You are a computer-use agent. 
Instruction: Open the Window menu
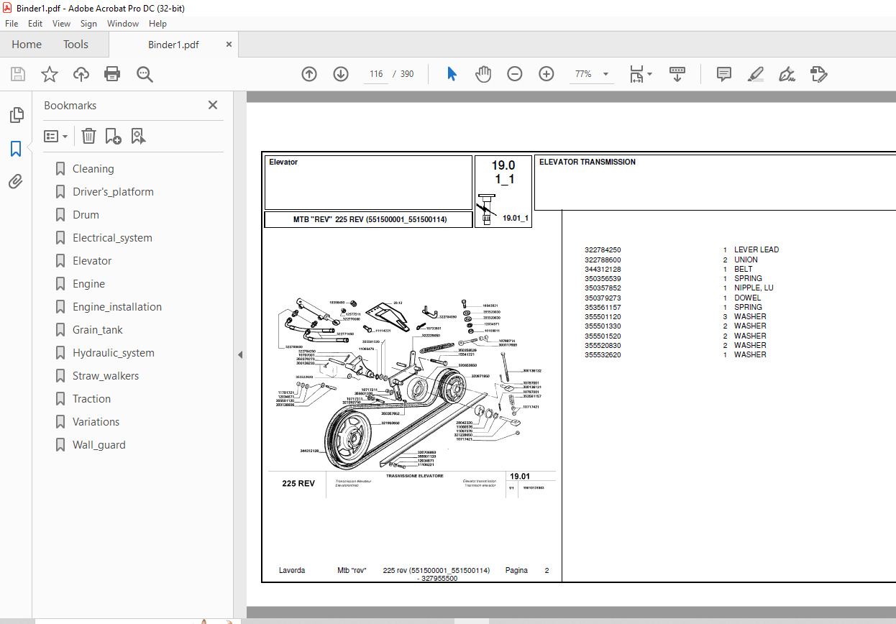click(x=123, y=24)
